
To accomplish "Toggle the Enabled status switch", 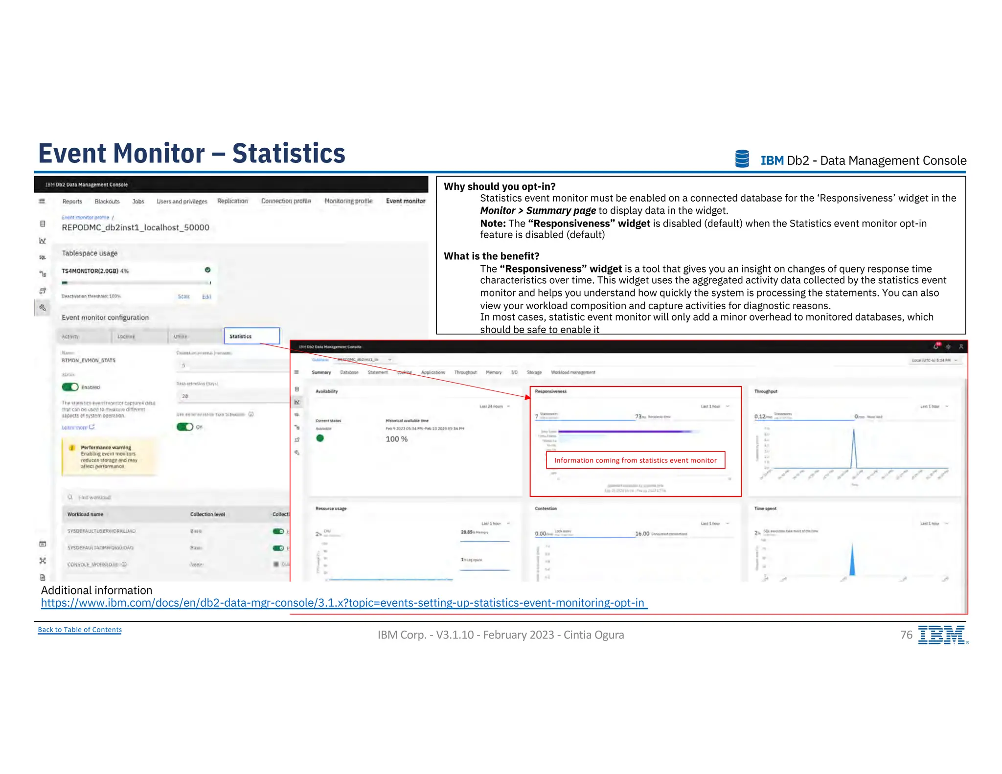I will click(70, 387).
